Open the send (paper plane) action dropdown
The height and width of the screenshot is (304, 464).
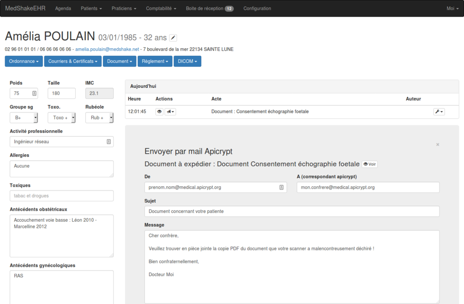pyautogui.click(x=170, y=112)
